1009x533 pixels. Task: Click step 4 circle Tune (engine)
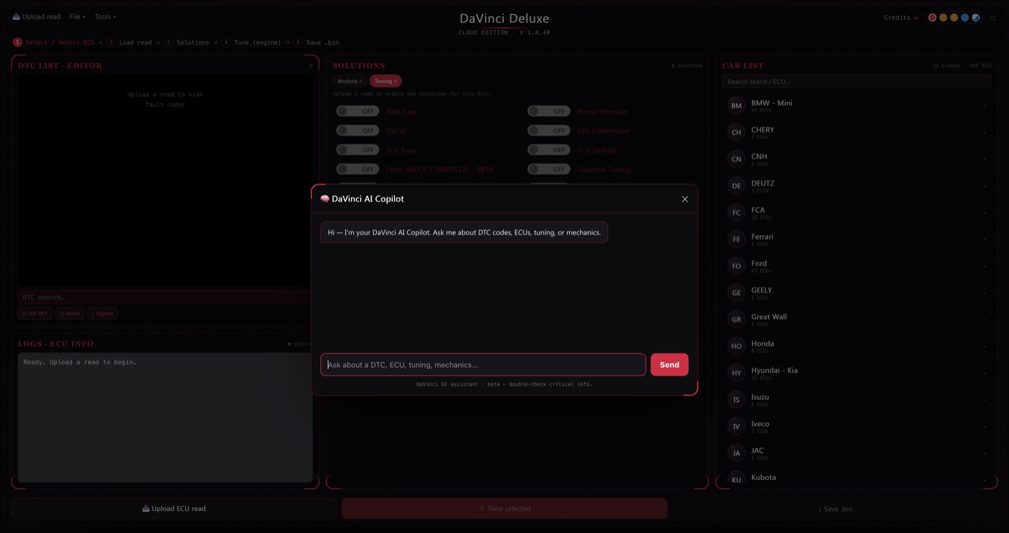point(226,42)
